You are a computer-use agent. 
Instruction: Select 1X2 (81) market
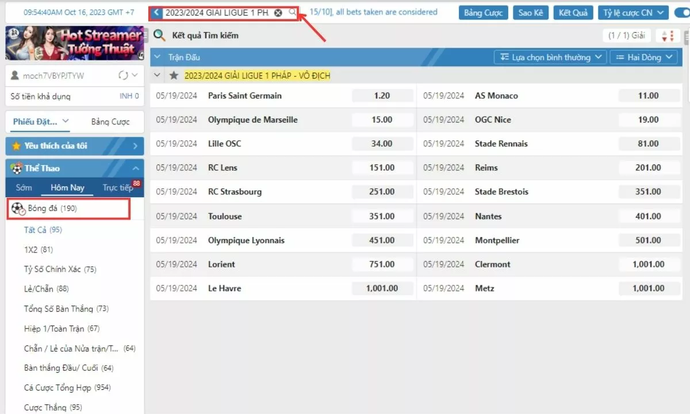pyautogui.click(x=39, y=250)
